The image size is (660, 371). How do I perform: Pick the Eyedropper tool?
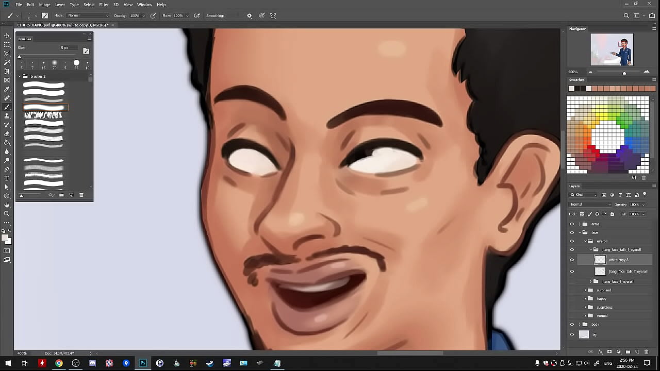pyautogui.click(x=7, y=89)
